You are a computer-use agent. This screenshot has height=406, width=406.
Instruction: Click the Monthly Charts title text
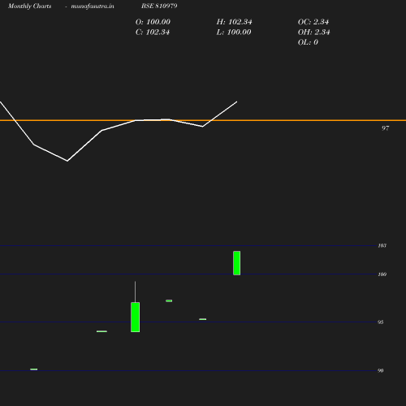[30, 6]
